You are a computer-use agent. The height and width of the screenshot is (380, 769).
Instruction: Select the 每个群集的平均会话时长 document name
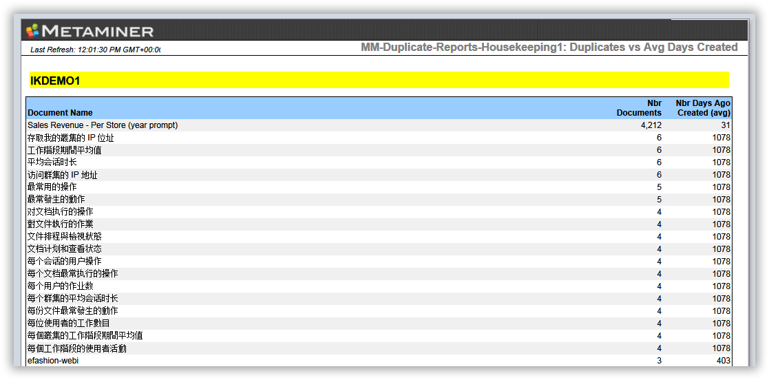point(72,299)
